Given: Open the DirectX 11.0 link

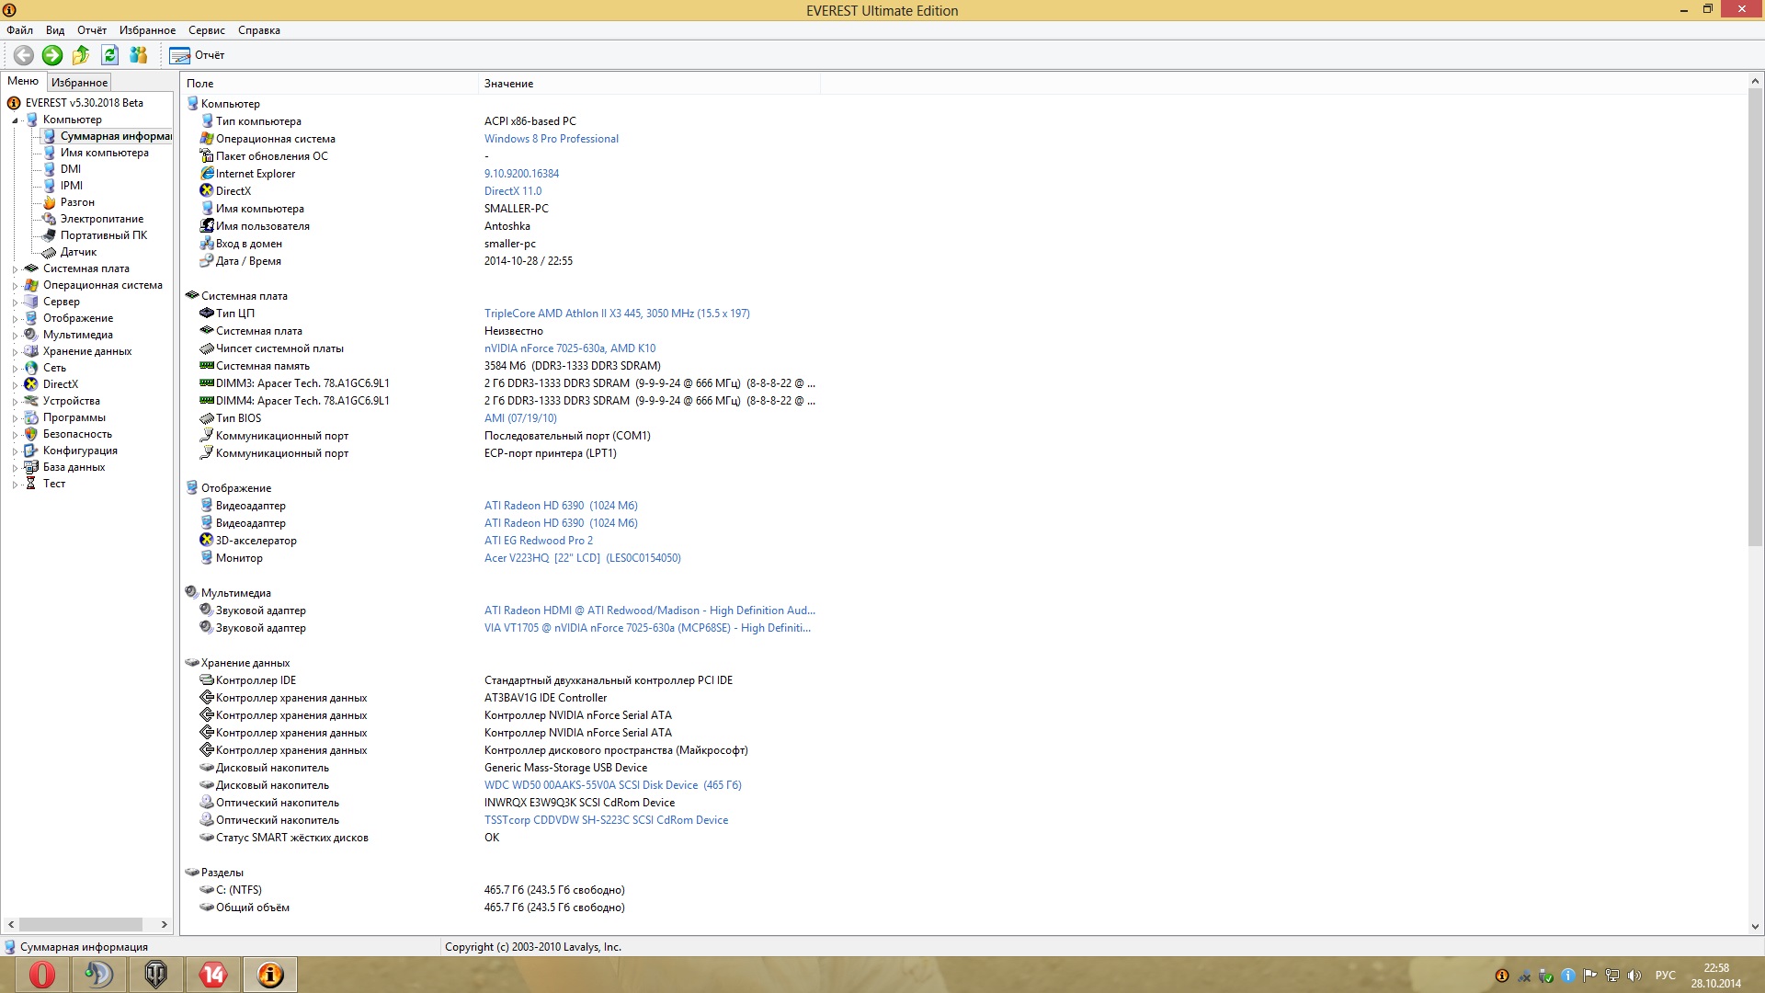Looking at the screenshot, I should click(x=513, y=191).
